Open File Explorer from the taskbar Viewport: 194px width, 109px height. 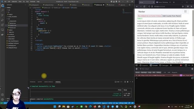[64, 107]
